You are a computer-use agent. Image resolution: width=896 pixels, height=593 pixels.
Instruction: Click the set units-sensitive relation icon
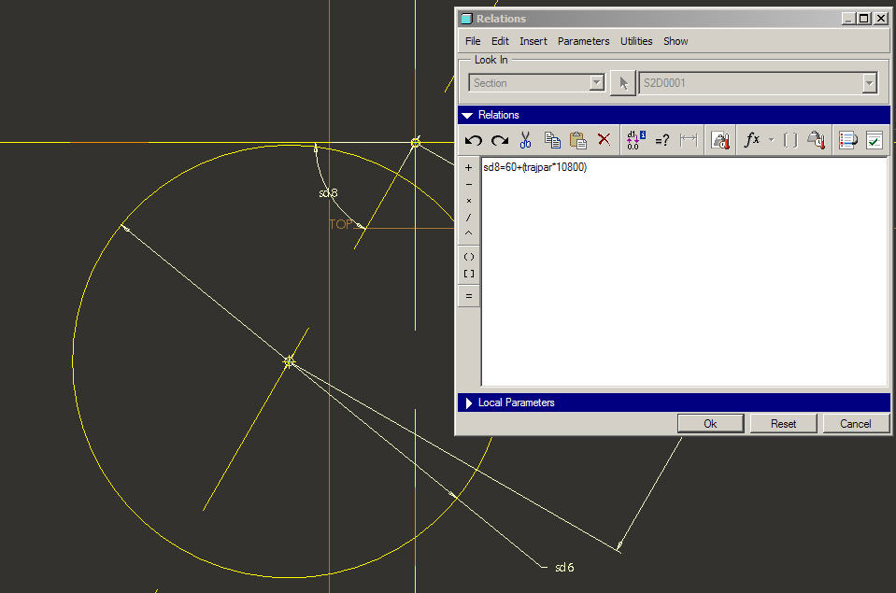[x=720, y=140]
